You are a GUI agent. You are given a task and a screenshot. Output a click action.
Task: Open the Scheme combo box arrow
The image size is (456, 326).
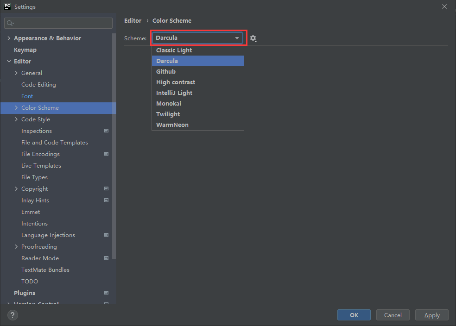(237, 38)
